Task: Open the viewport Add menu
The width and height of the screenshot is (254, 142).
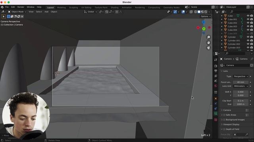Action: 46,12
